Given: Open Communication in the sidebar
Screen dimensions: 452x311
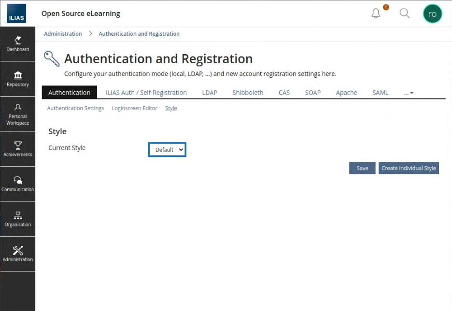Looking at the screenshot, I should tap(18, 184).
